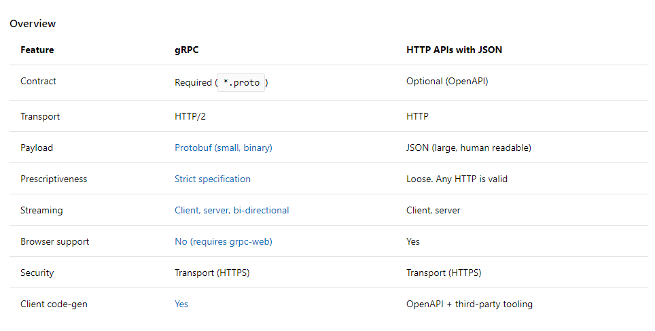Select the "Payload" row label

(x=37, y=147)
